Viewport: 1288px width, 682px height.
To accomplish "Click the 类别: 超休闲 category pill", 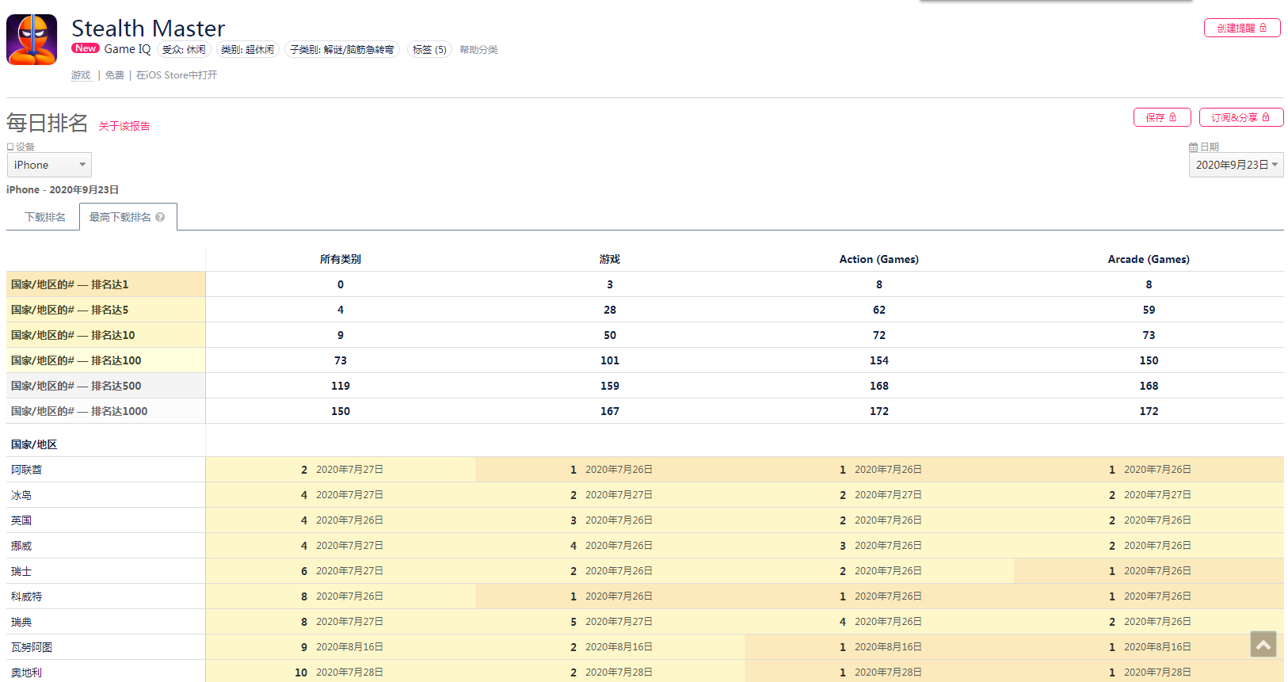I will (247, 50).
